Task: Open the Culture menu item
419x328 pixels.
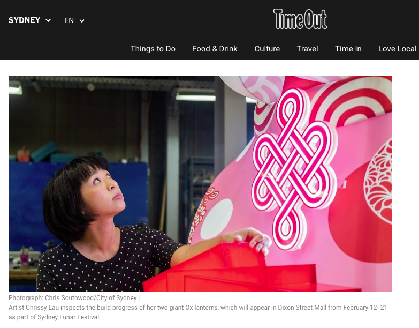Action: pyautogui.click(x=267, y=49)
